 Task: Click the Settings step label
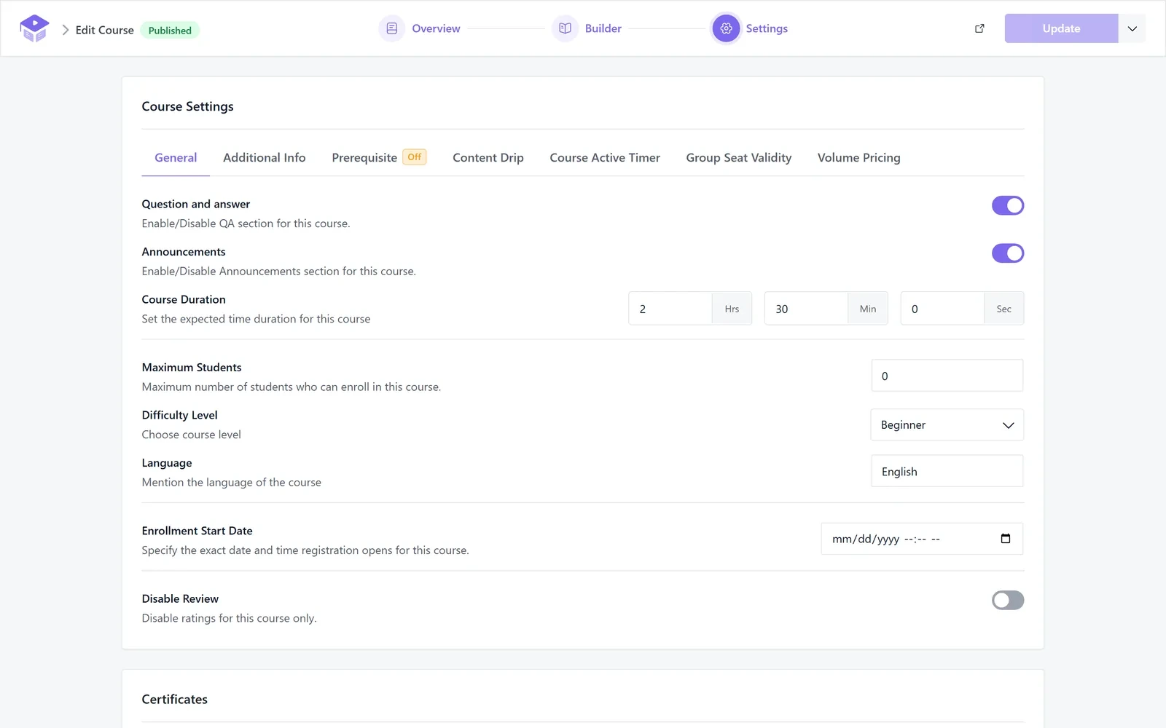(x=767, y=28)
